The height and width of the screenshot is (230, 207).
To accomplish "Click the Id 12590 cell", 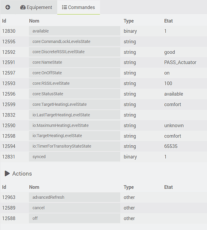I will coord(9,126).
